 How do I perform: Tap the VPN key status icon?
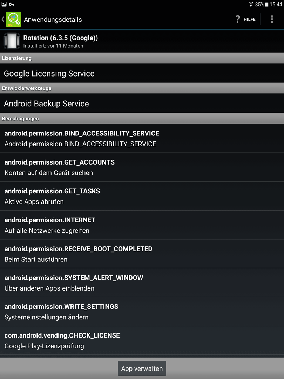pyautogui.click(x=11, y=4)
